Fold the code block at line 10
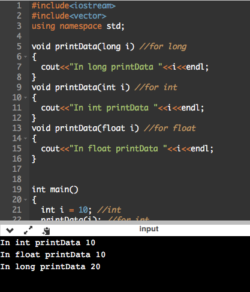The height and width of the screenshot is (292, 250). tap(26, 97)
